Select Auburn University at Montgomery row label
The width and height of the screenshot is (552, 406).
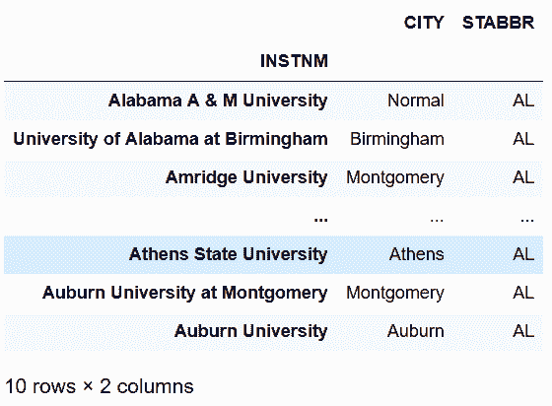185,293
